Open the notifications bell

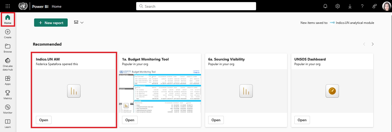point(325,6)
